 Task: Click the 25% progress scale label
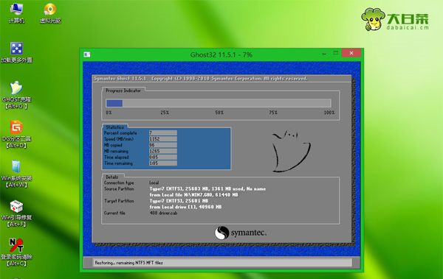tap(165, 113)
